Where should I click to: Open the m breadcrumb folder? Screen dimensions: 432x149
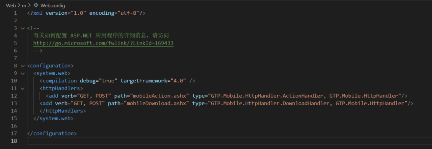coord(24,5)
